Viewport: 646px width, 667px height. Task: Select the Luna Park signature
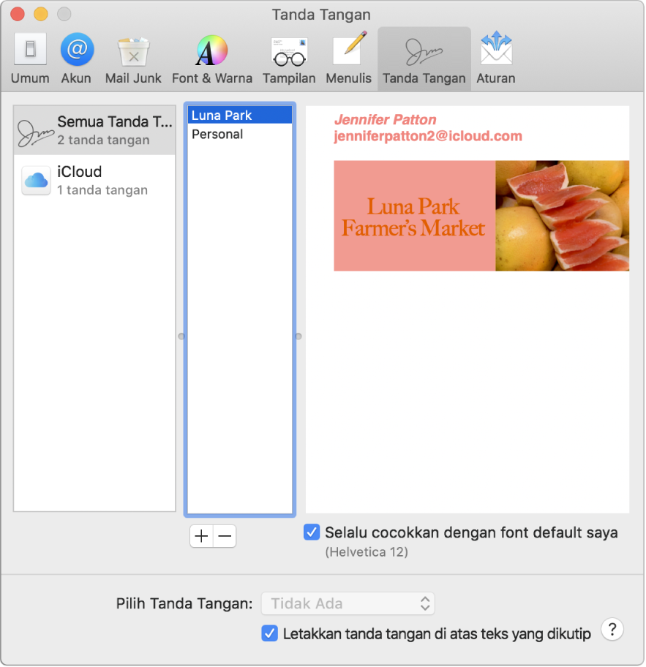tap(240, 116)
